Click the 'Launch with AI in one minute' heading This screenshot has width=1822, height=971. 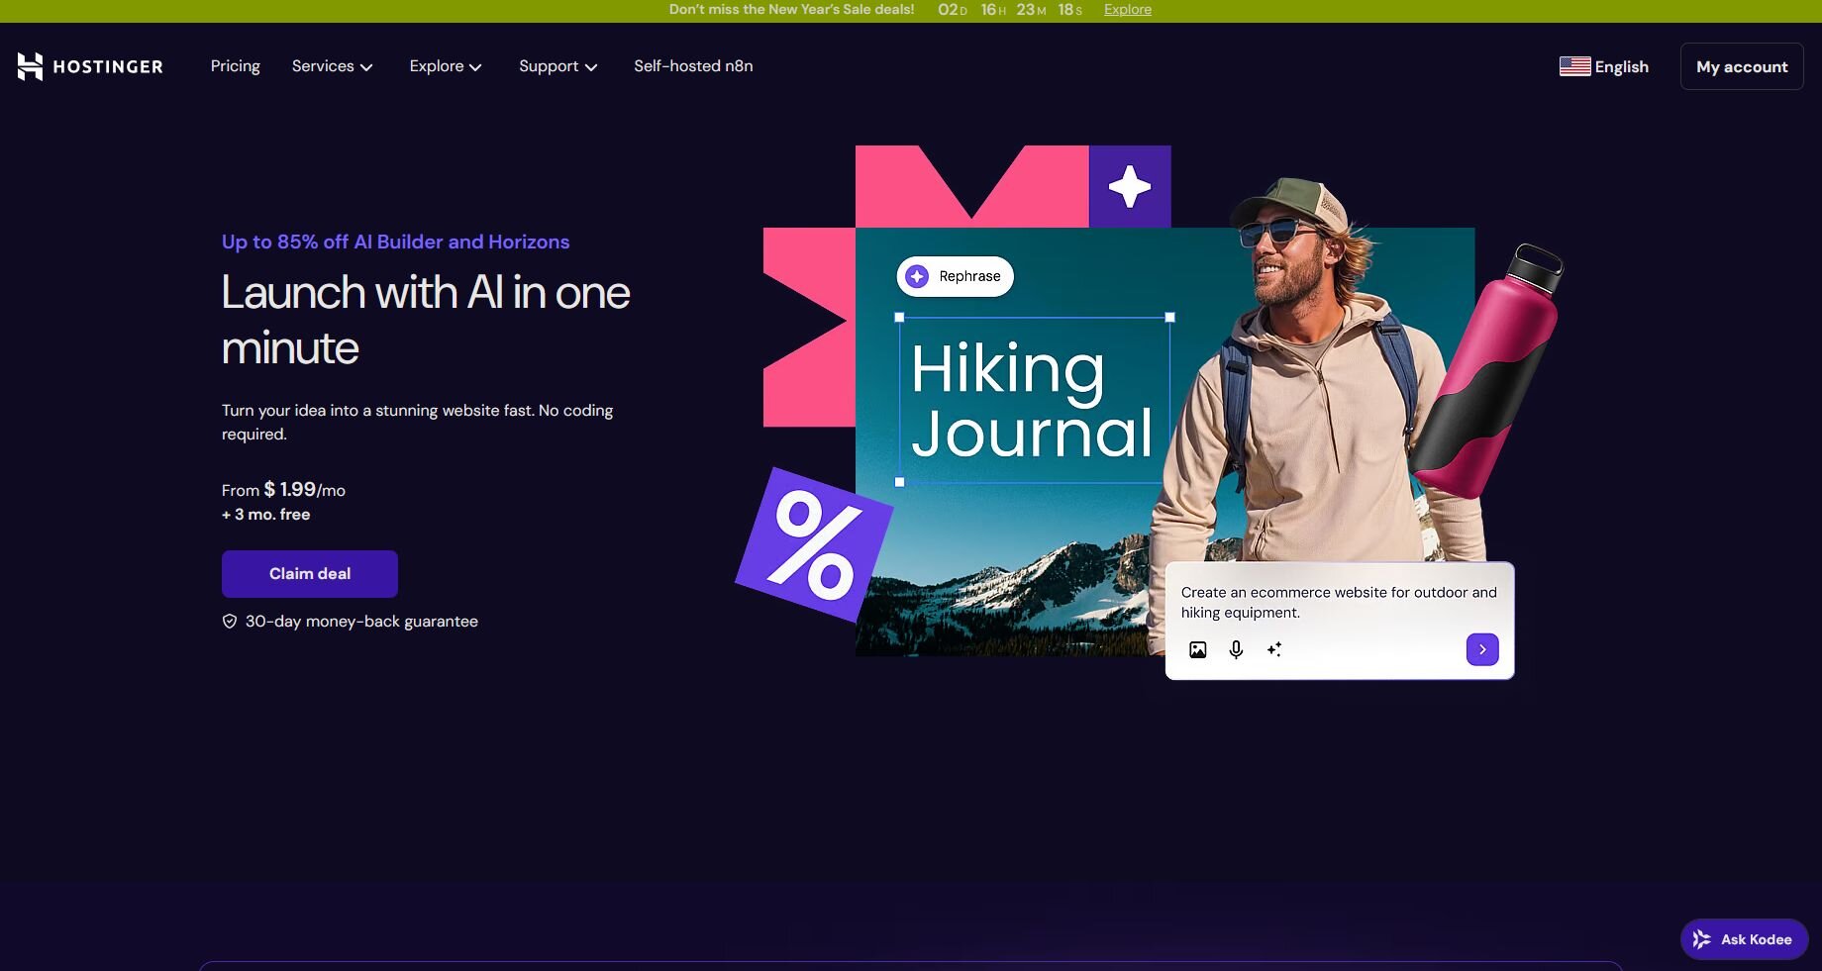click(426, 320)
